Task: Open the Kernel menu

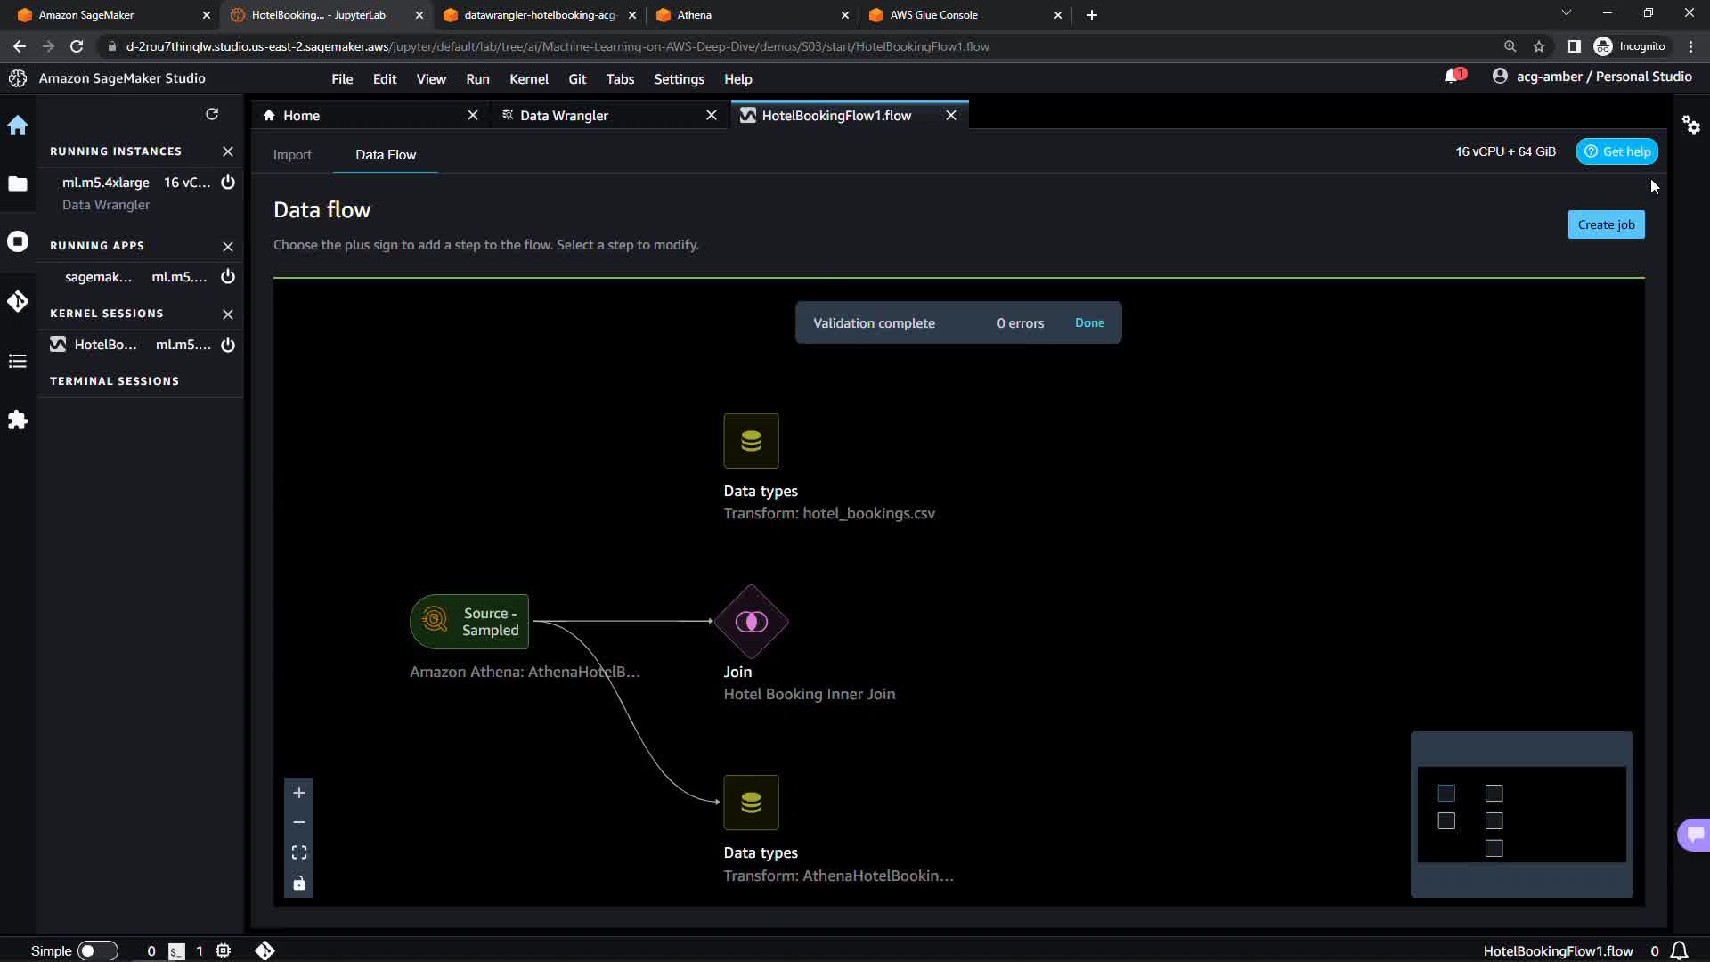Action: point(528,79)
